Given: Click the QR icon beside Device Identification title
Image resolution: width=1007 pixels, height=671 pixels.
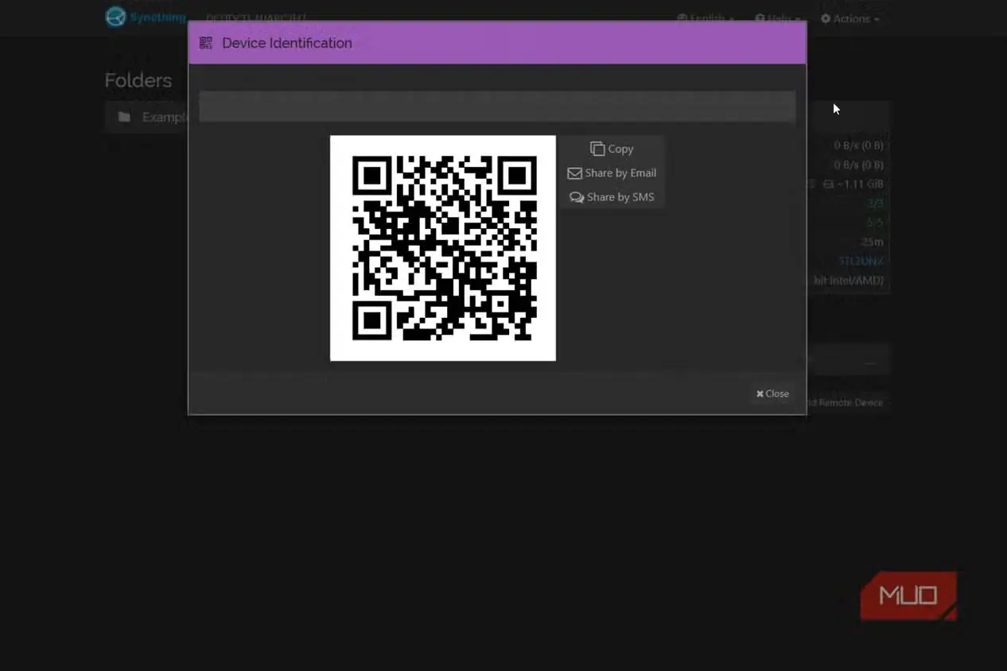Looking at the screenshot, I should pyautogui.click(x=206, y=43).
